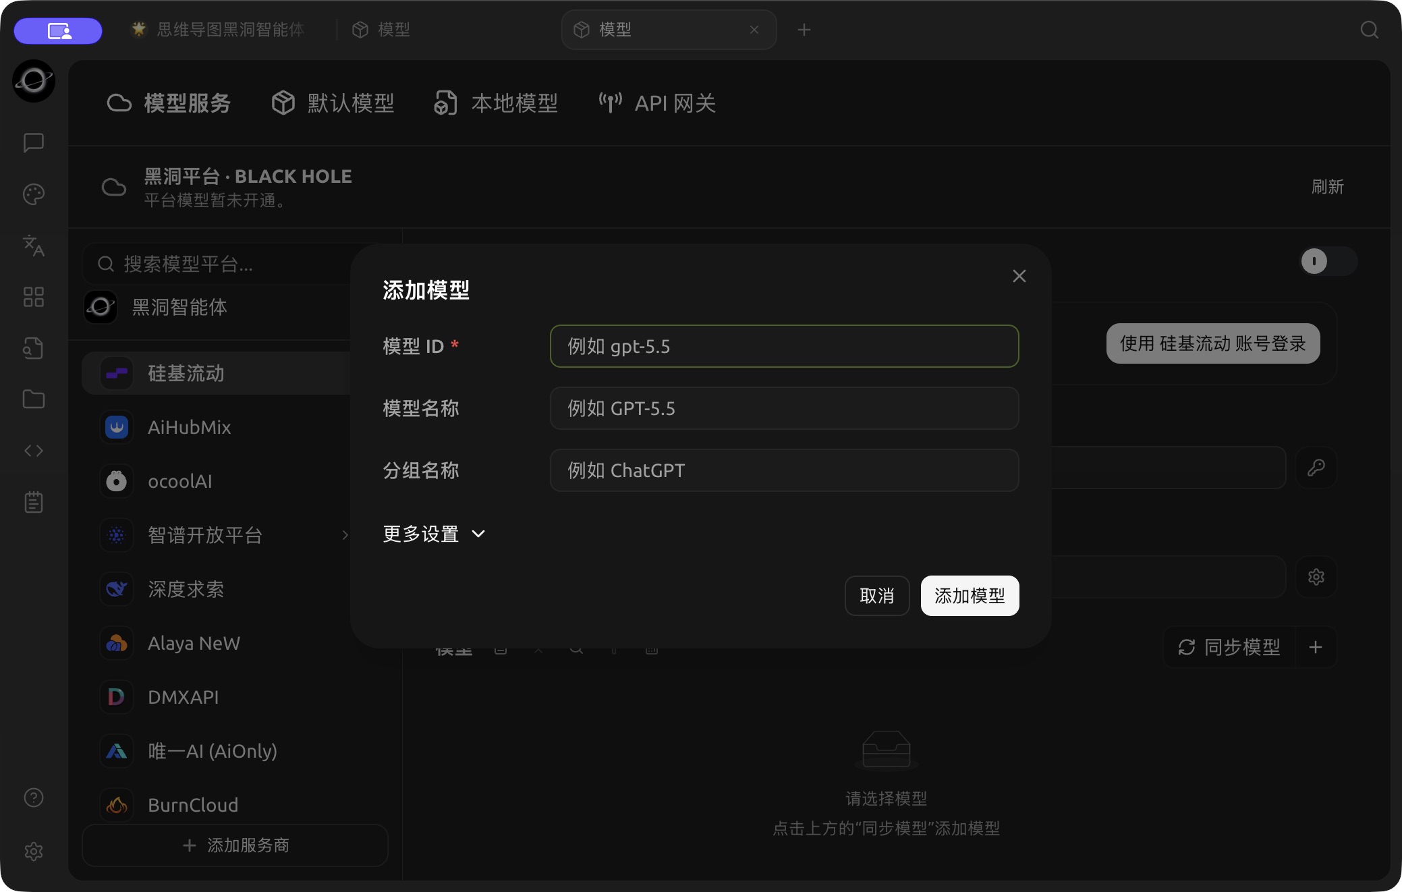Focus the 模型 ID input field
The width and height of the screenshot is (1402, 892).
(x=784, y=346)
